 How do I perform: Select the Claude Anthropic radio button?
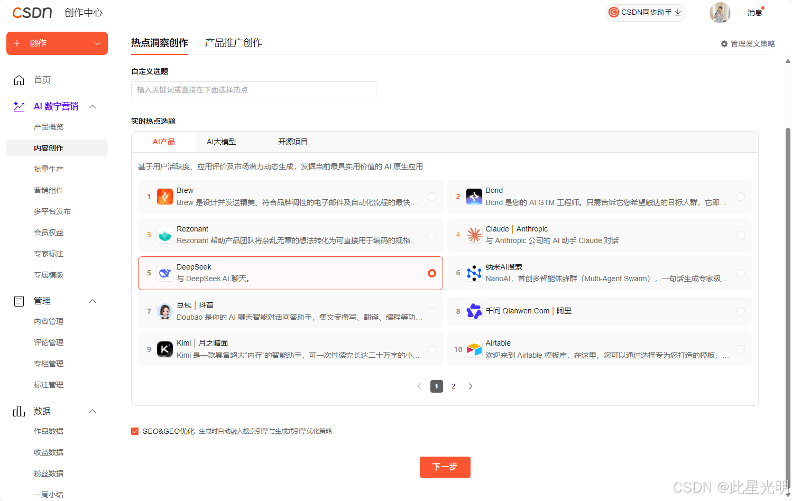[741, 235]
